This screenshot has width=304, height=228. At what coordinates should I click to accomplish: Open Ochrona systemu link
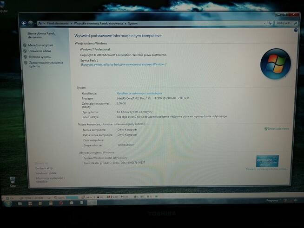coord(40,57)
